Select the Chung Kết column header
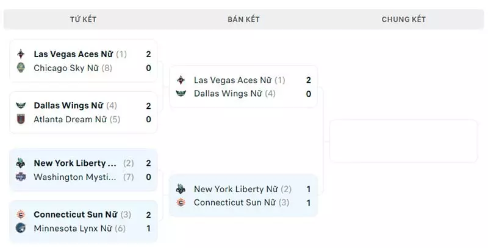Viewport: 488px width, 248px height. tap(404, 19)
